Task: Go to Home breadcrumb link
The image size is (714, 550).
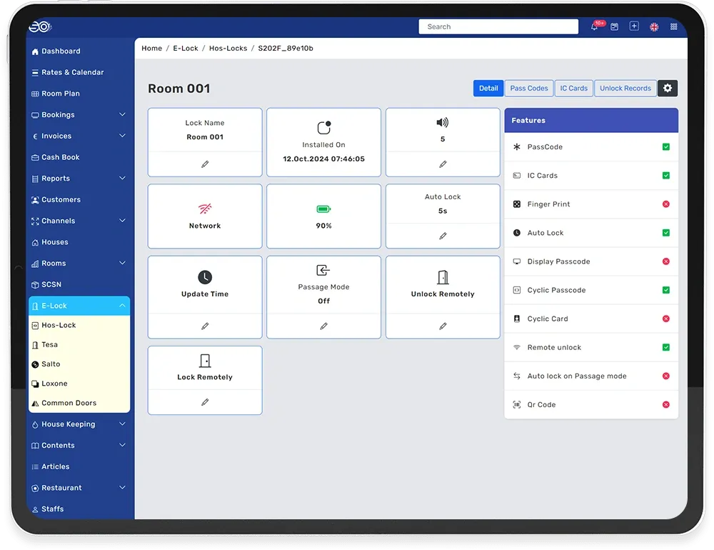Action: pos(151,49)
